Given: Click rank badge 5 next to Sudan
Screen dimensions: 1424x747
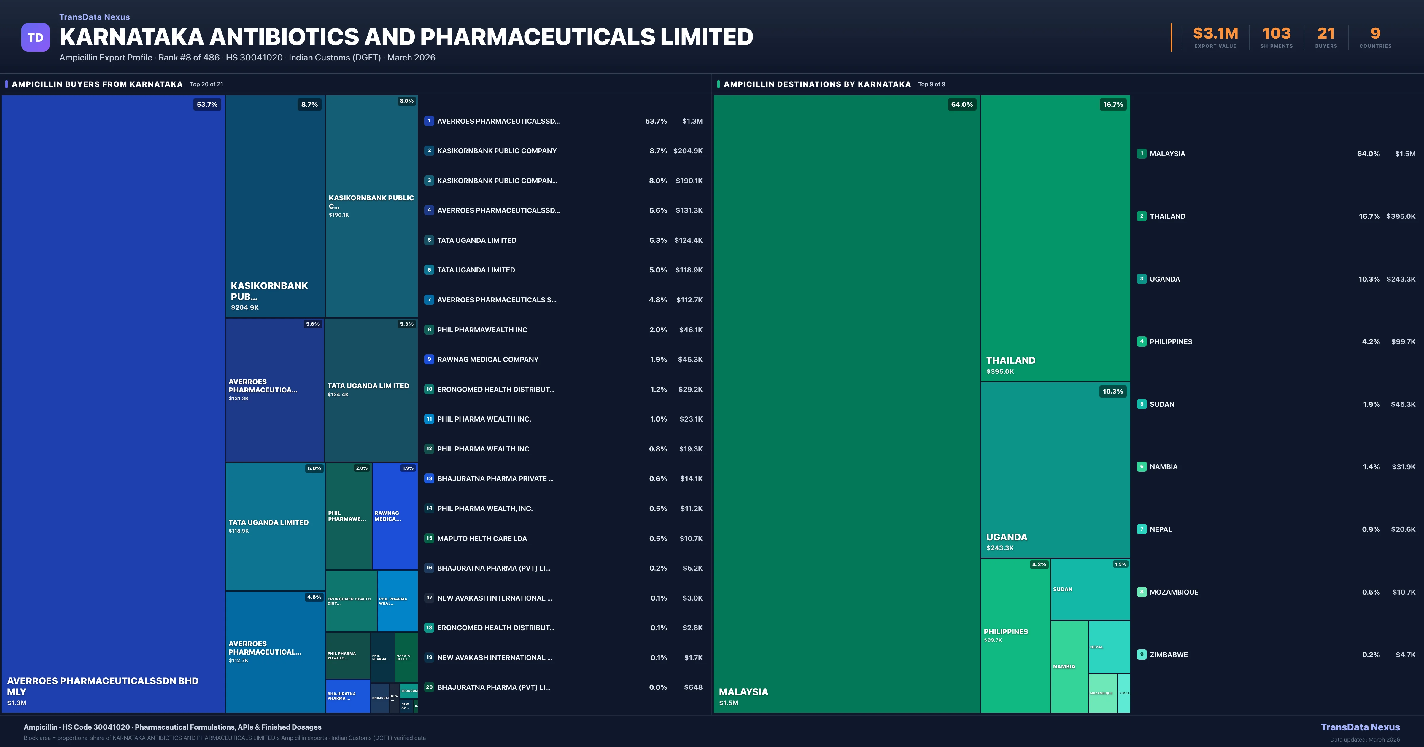Looking at the screenshot, I should pyautogui.click(x=1142, y=404).
